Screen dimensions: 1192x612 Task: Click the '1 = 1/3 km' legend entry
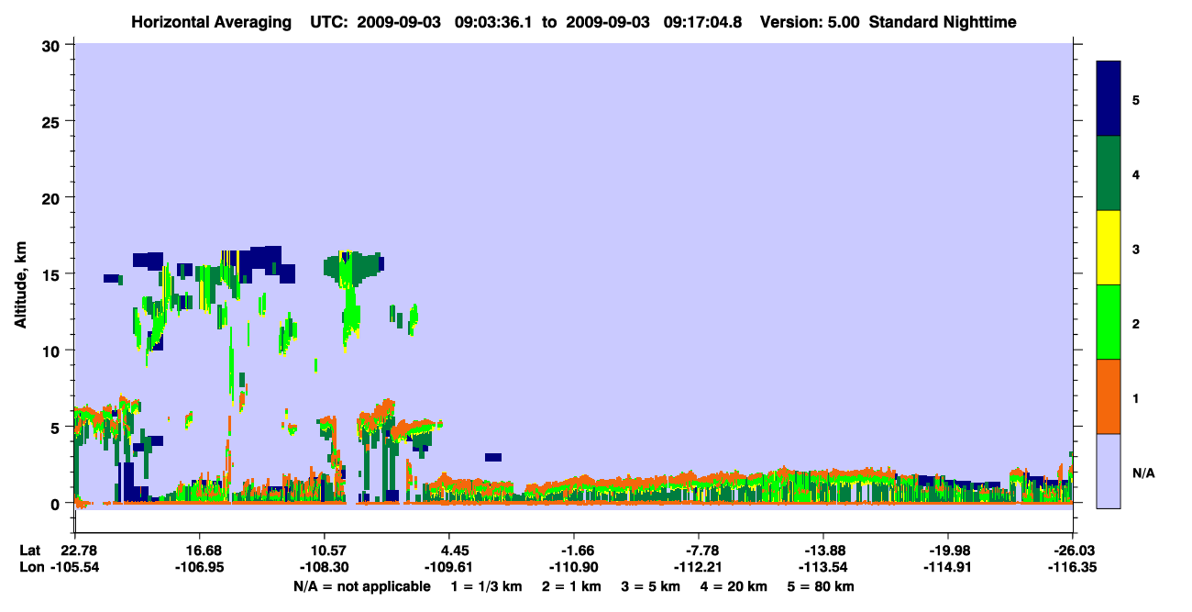[x=485, y=586]
